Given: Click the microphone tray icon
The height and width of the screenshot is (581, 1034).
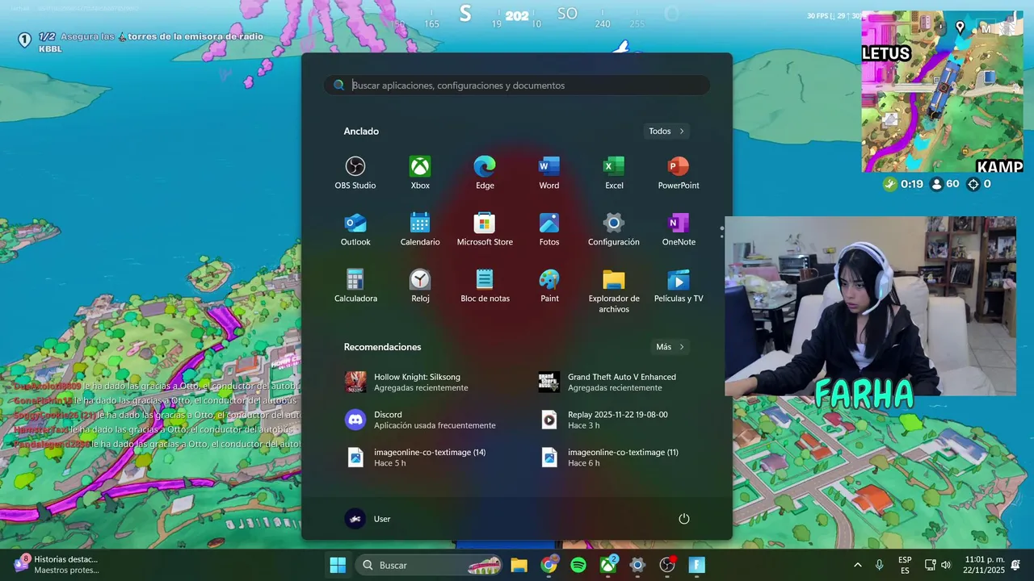Looking at the screenshot, I should click(879, 565).
